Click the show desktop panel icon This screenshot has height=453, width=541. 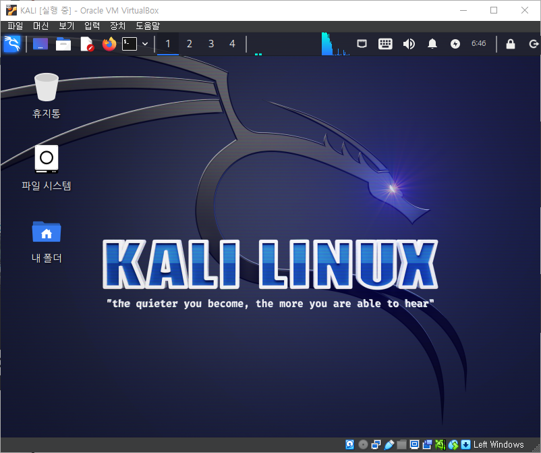[40, 44]
